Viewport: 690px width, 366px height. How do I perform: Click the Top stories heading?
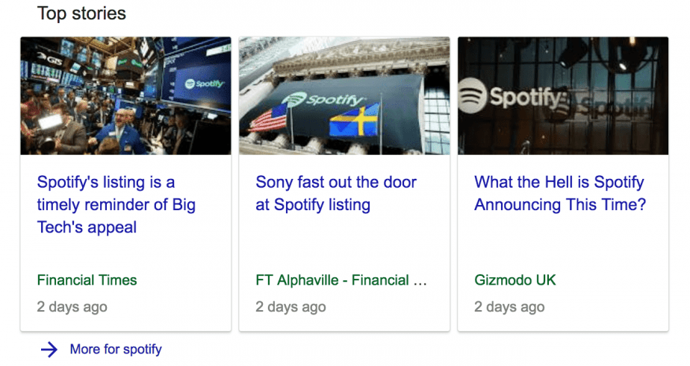[81, 13]
